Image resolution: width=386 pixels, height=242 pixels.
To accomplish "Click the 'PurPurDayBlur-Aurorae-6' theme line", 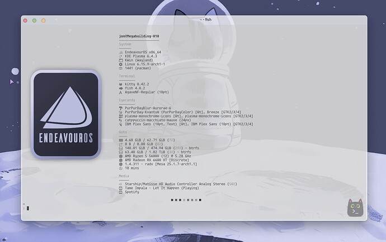I will 148,108.
